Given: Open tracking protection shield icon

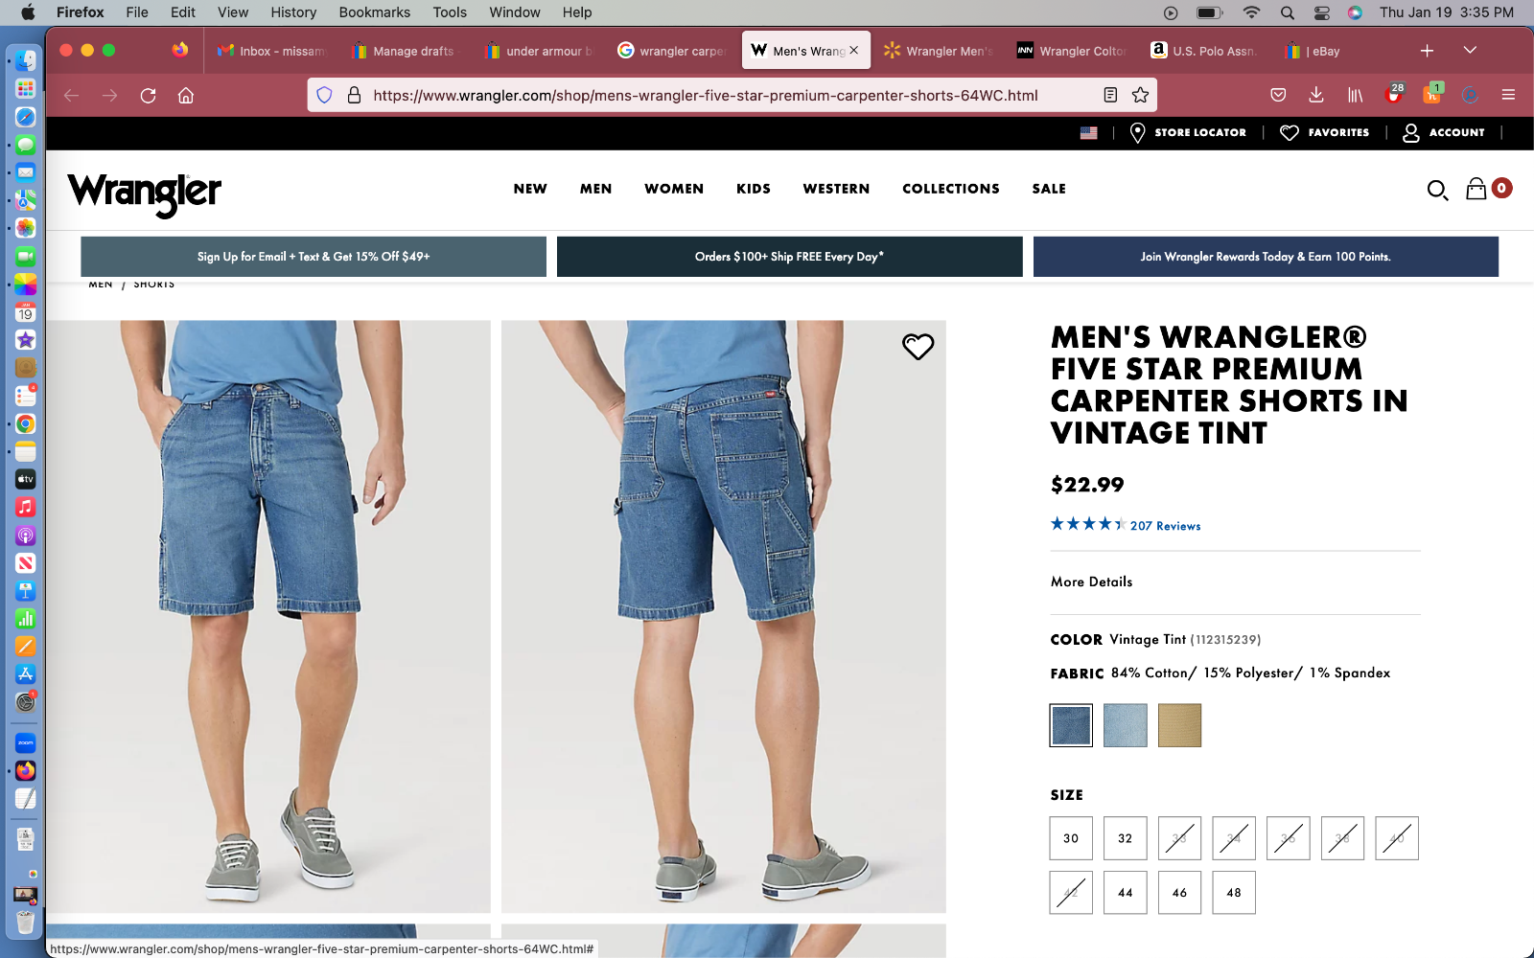Looking at the screenshot, I should [324, 95].
